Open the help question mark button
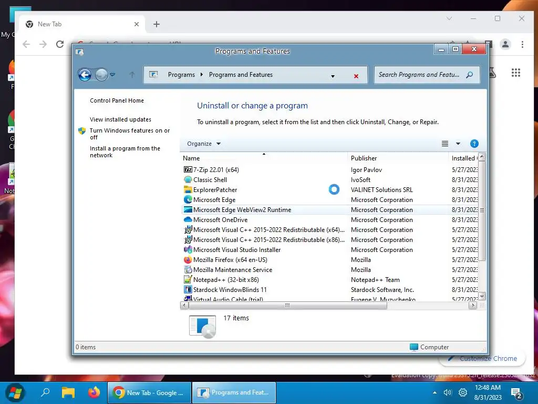Viewport: 538px width, 404px height. point(474,144)
